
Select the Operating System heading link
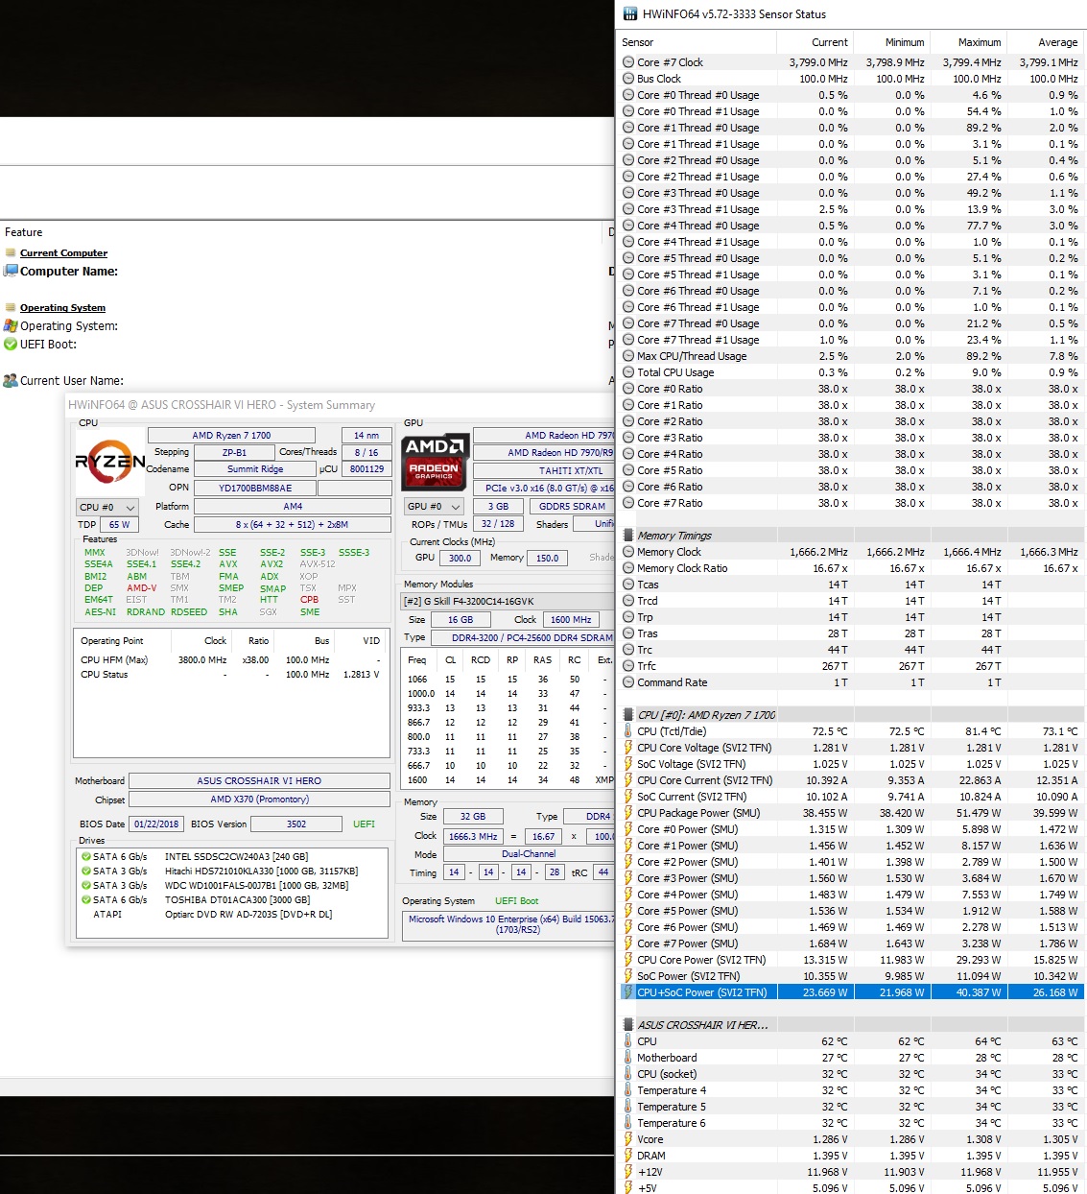pos(62,308)
